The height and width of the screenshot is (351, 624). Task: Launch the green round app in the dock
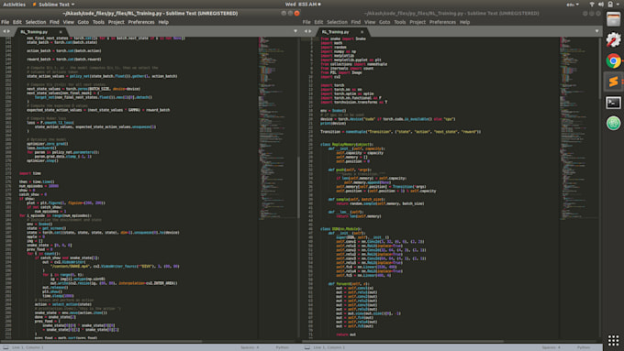[x=613, y=123]
